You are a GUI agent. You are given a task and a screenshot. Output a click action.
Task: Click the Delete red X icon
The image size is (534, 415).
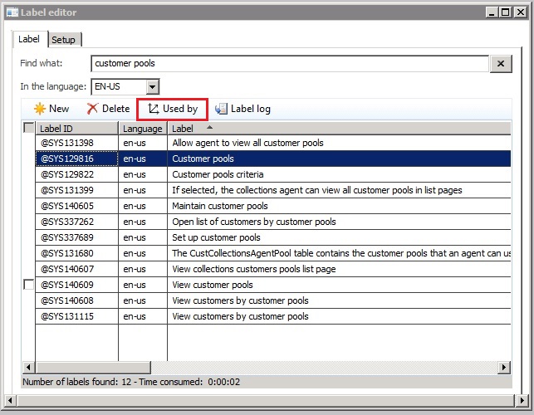pos(92,109)
